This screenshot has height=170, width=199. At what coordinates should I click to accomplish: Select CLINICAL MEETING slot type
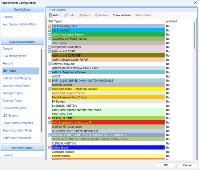pyautogui.click(x=108, y=143)
